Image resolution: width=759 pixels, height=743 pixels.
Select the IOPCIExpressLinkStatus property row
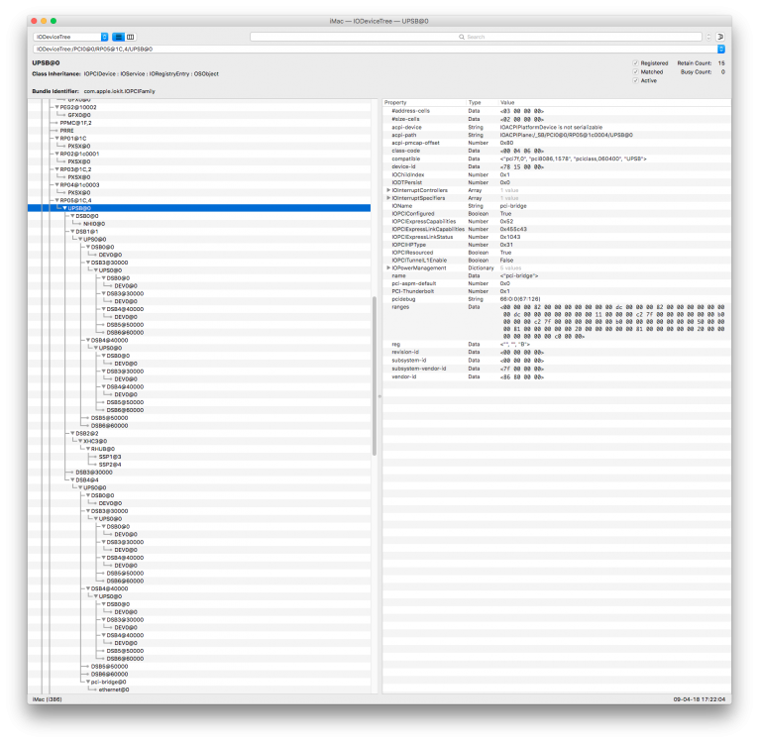557,237
